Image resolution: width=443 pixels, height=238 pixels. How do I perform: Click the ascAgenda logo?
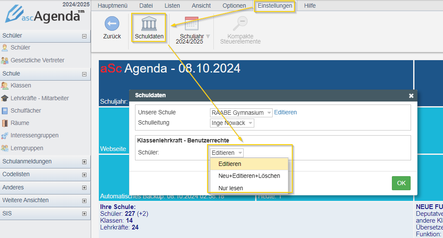click(45, 14)
